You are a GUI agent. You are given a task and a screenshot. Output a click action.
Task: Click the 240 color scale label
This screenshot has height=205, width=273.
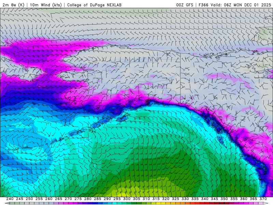click(x=10, y=199)
